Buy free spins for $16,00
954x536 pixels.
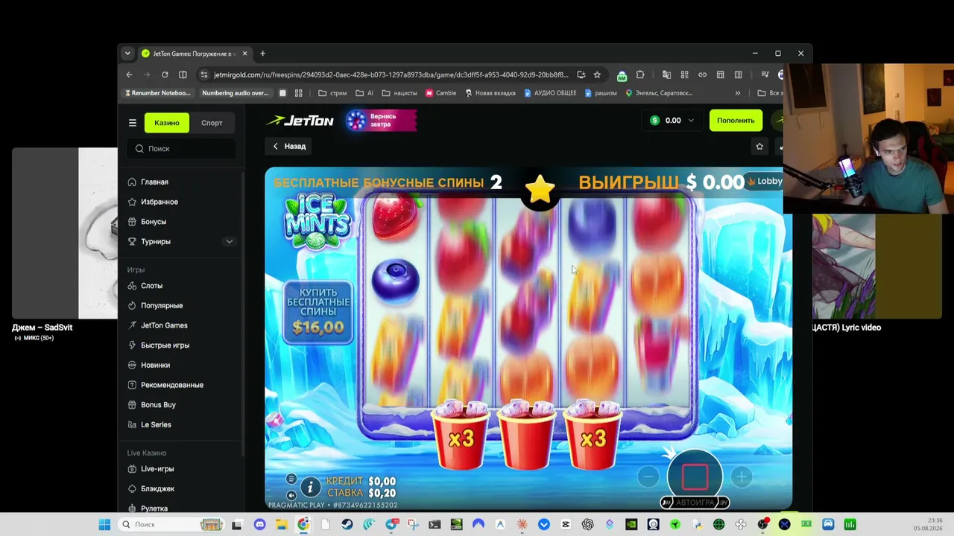pos(318,312)
